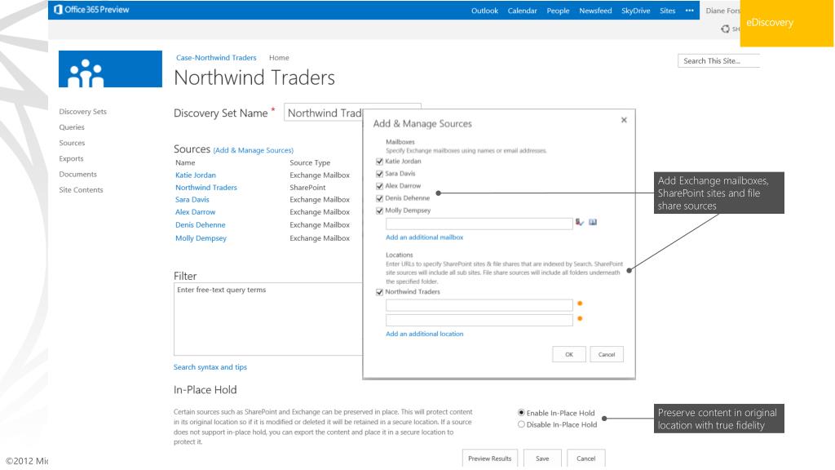The image size is (835, 470).
Task: Click the Filter free-text query box
Action: click(x=267, y=319)
